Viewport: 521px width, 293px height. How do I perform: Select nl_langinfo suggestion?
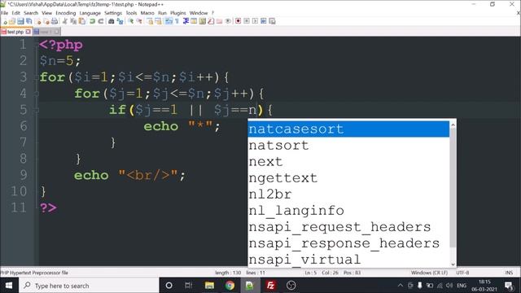[x=348, y=210]
